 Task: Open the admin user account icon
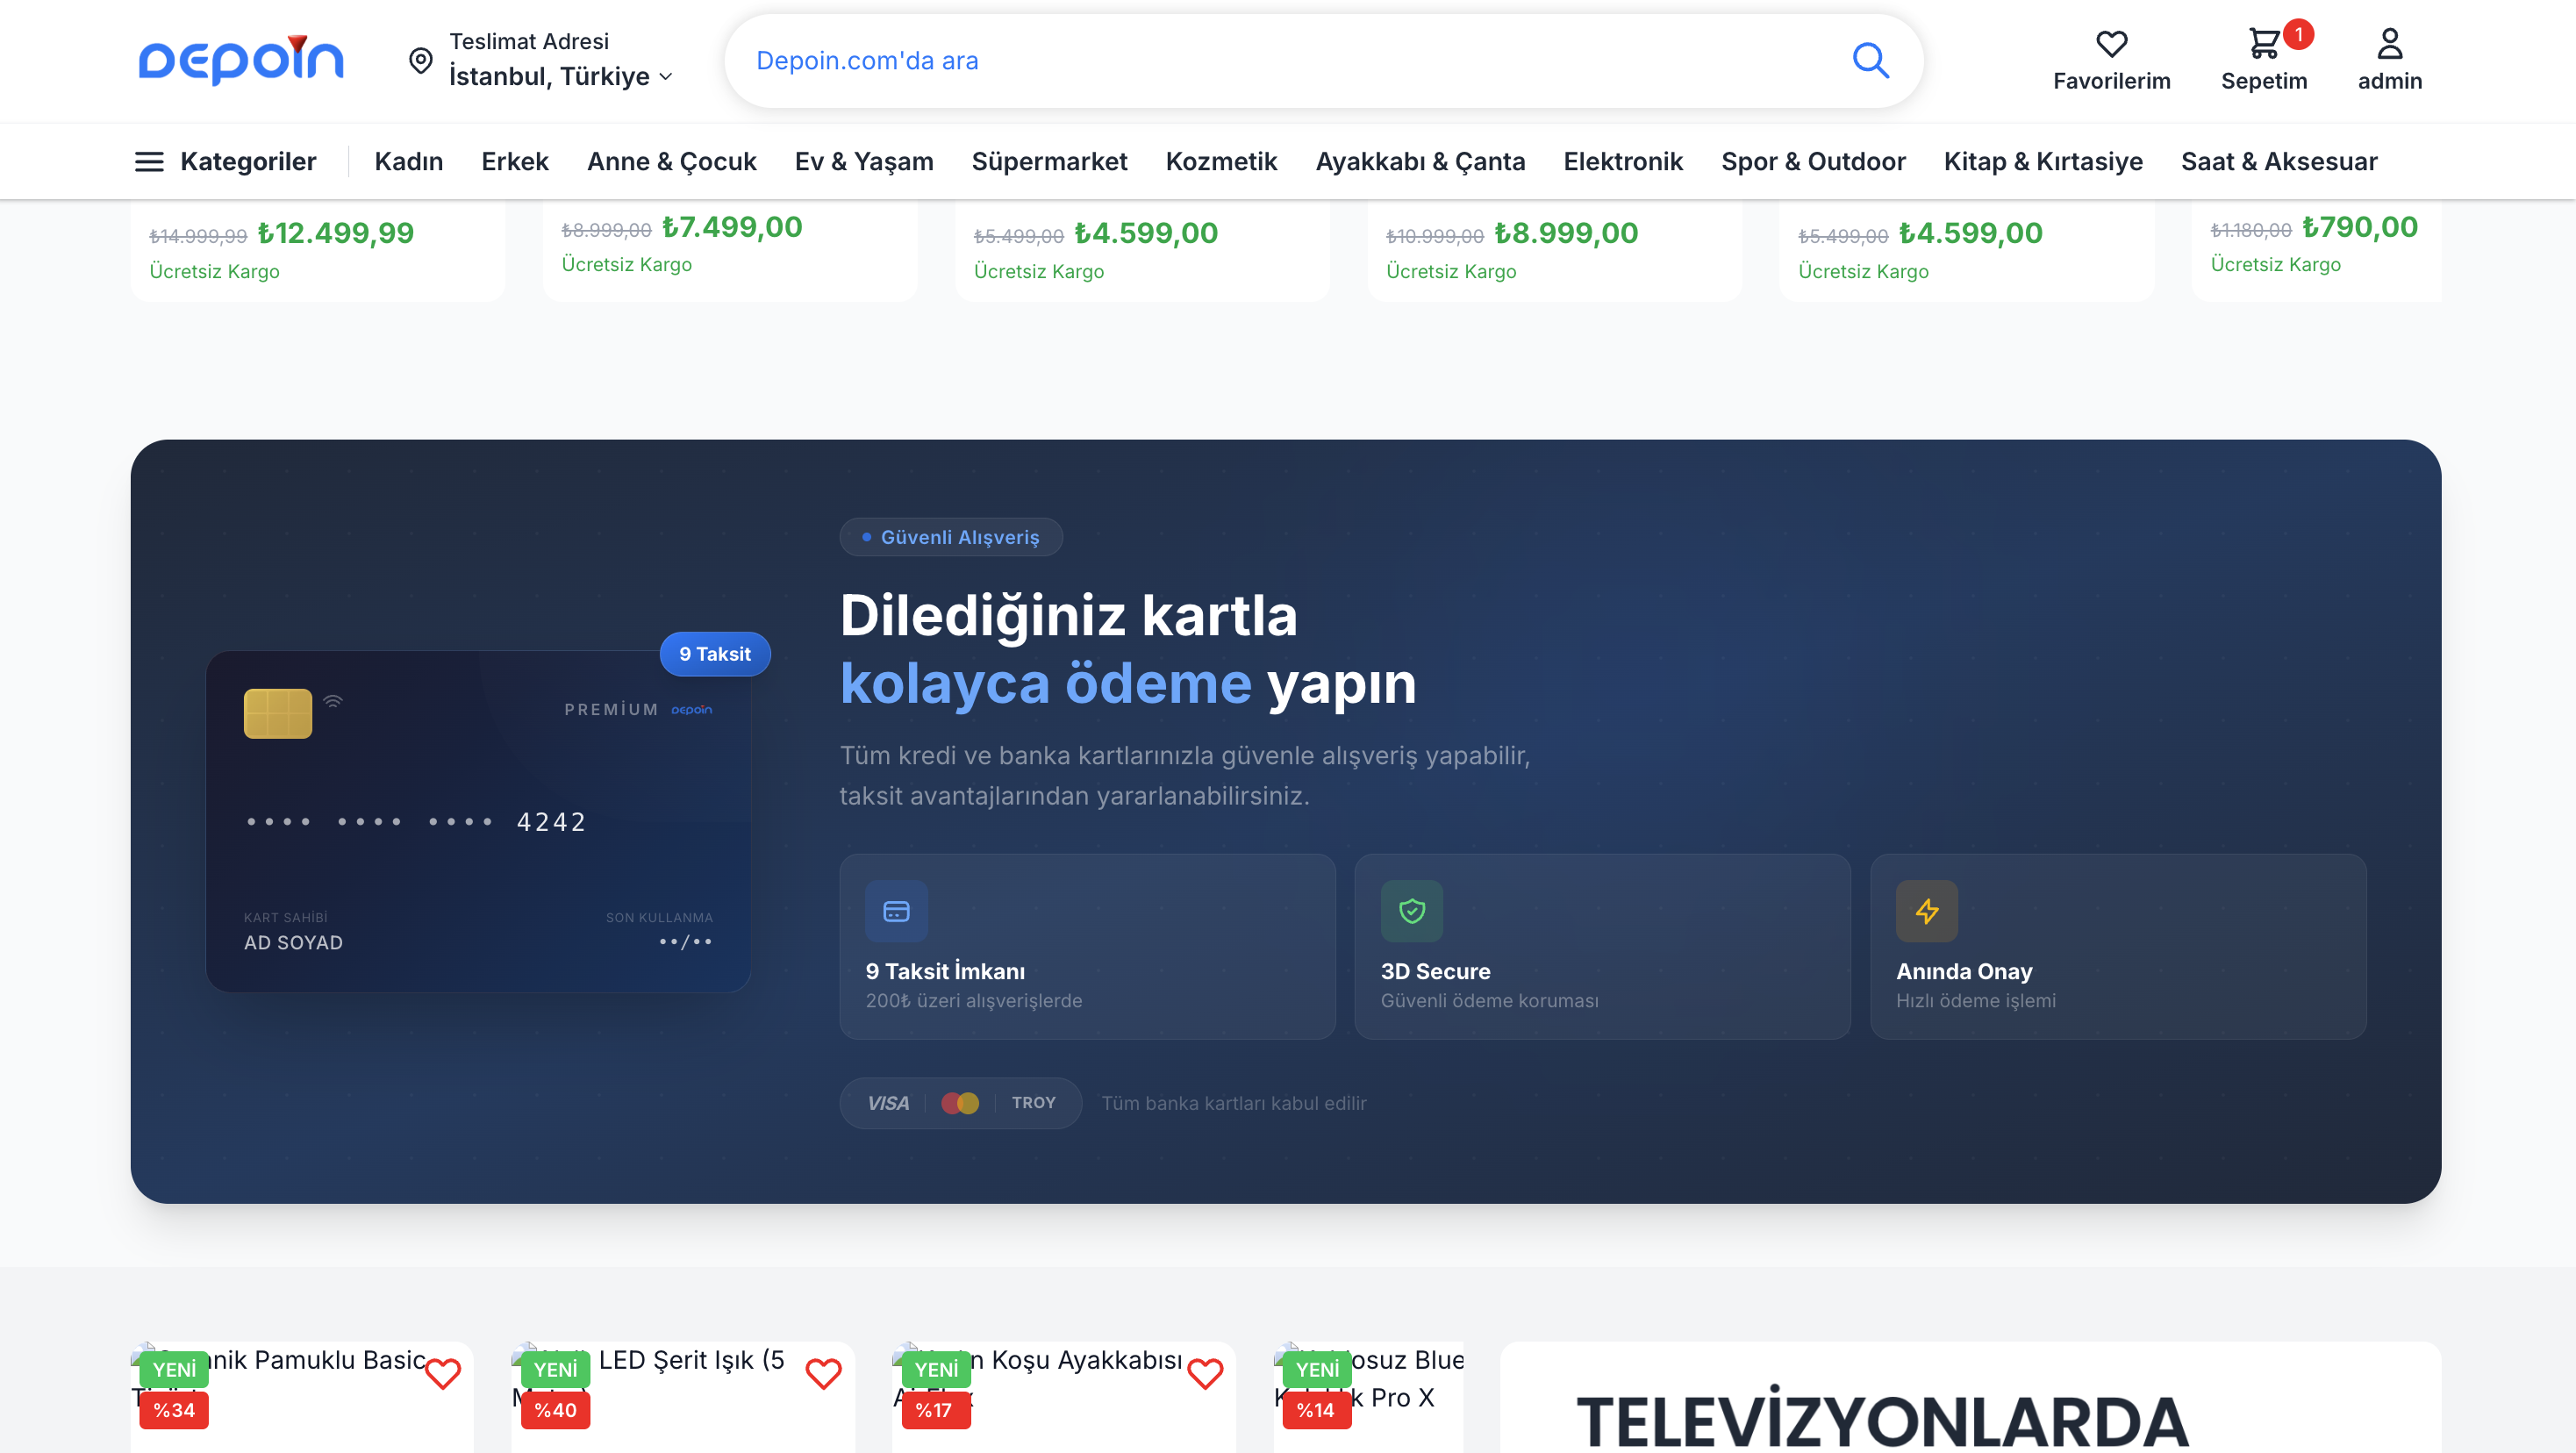click(2389, 44)
